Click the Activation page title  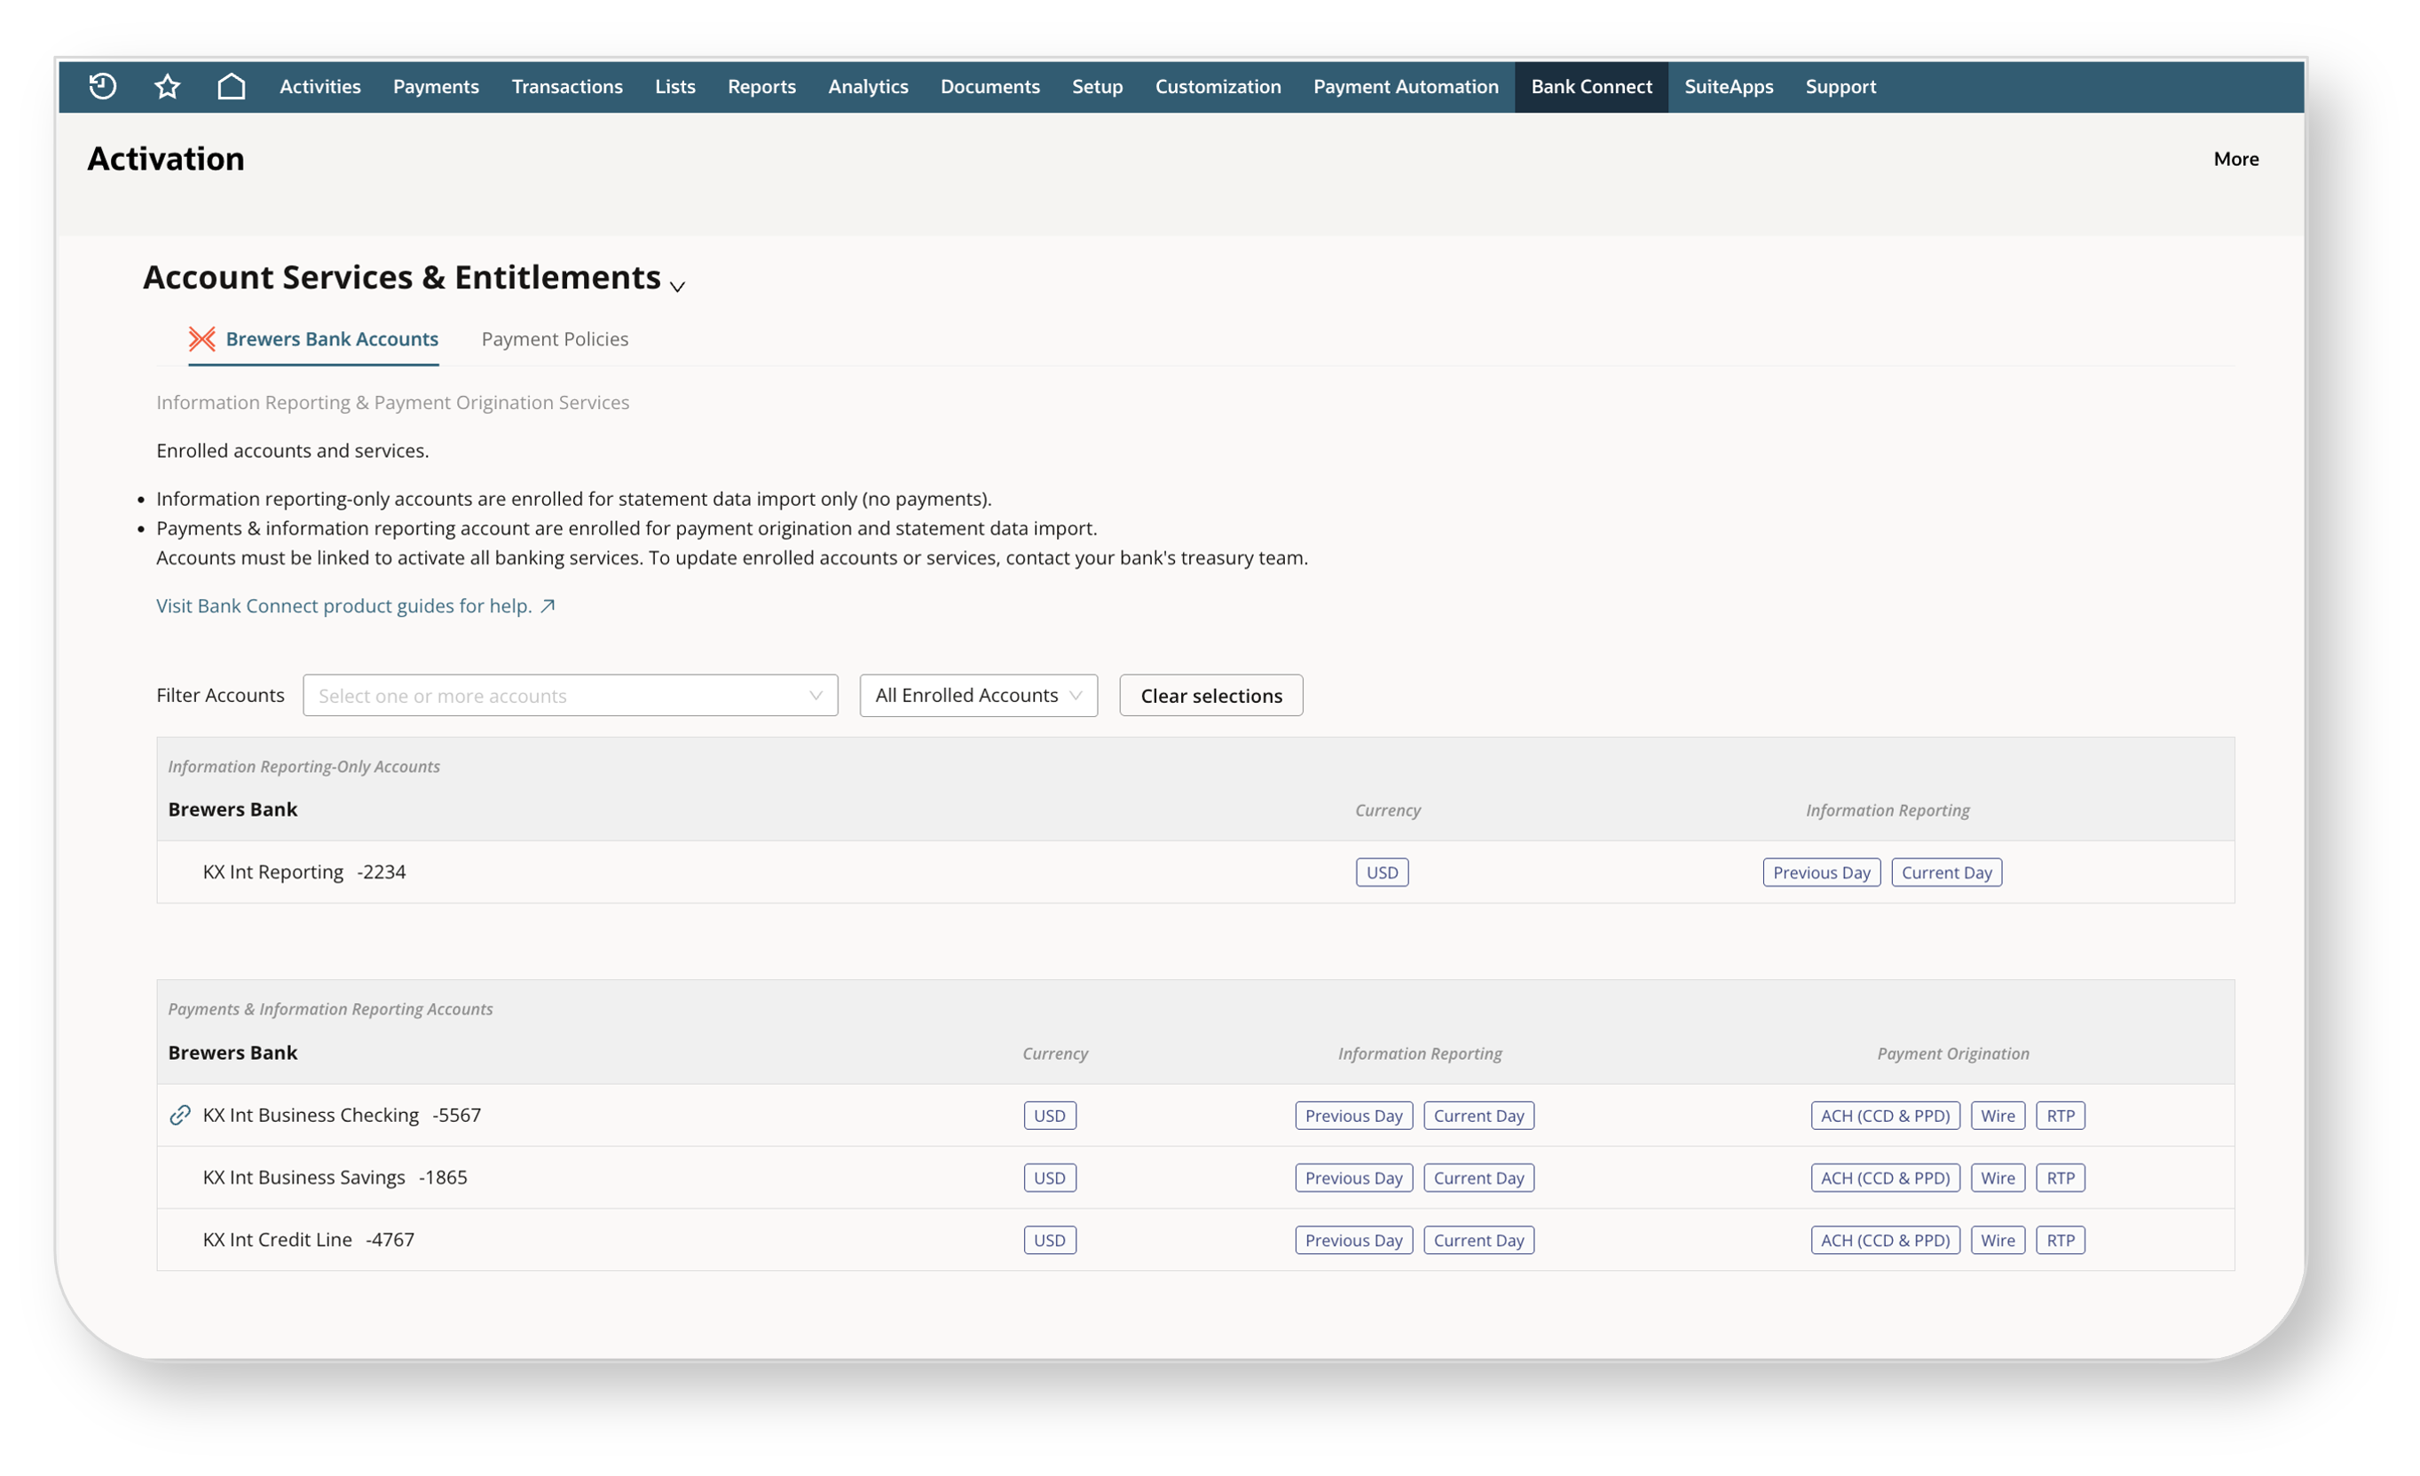point(166,159)
